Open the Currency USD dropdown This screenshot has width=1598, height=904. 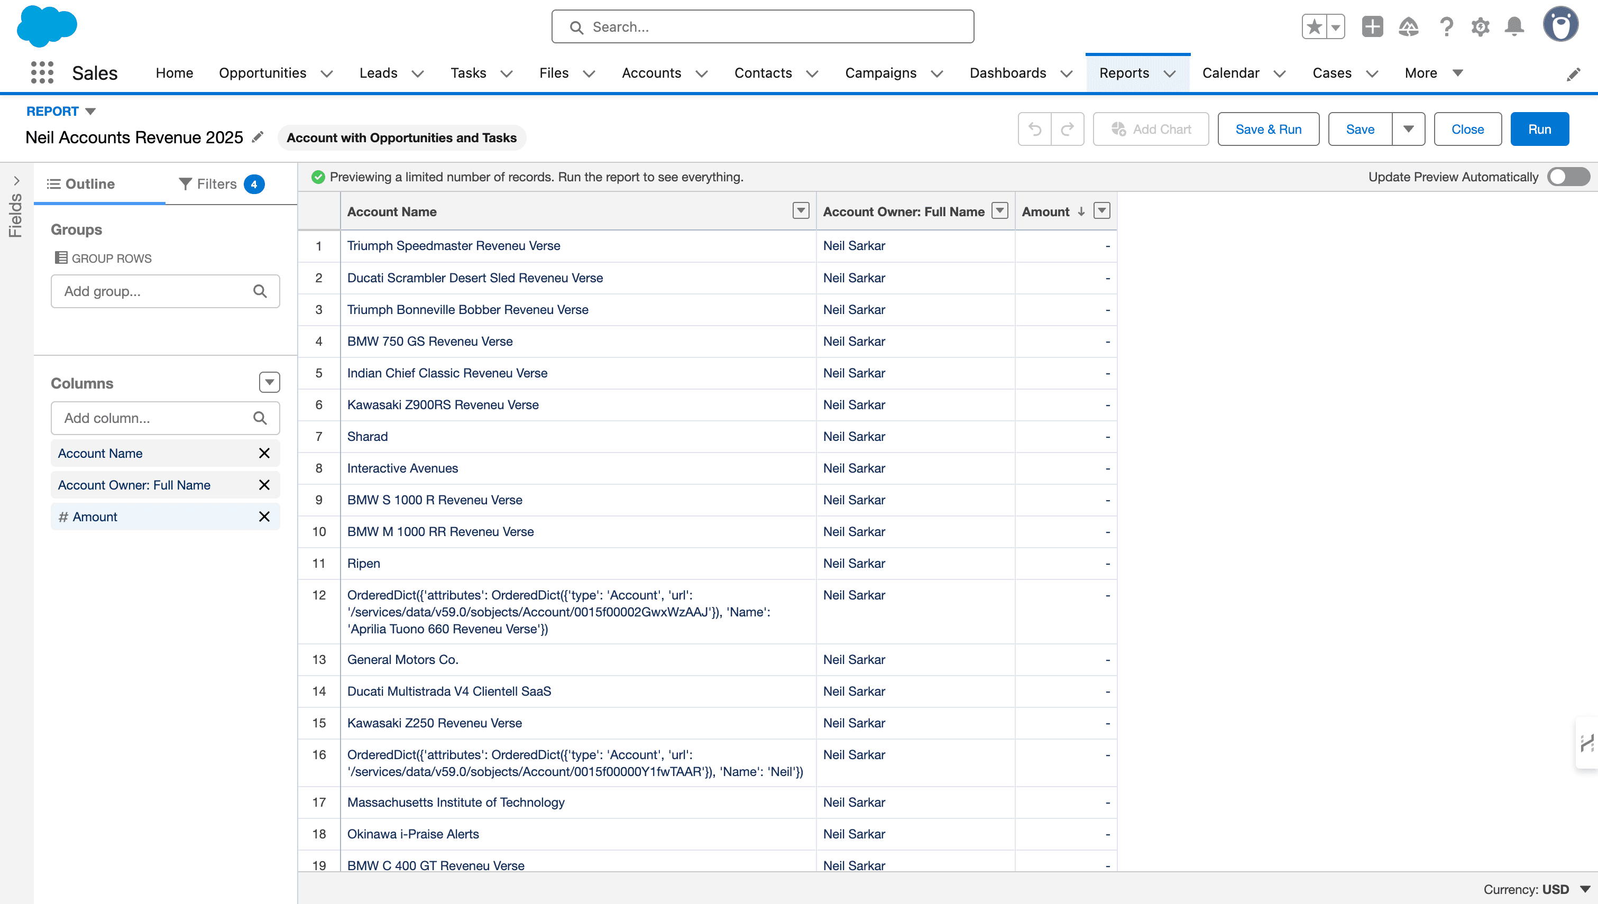tap(1584, 889)
